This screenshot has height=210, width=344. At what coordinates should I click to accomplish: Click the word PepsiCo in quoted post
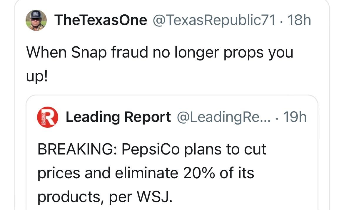[x=151, y=149]
